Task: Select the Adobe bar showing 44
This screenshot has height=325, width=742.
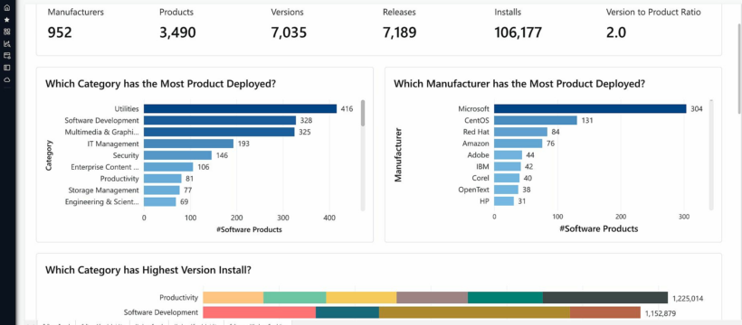Action: [x=509, y=155]
